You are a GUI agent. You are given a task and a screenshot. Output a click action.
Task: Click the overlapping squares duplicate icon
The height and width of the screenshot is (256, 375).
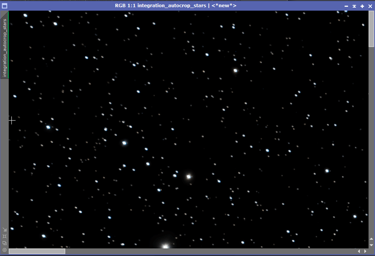4,243
